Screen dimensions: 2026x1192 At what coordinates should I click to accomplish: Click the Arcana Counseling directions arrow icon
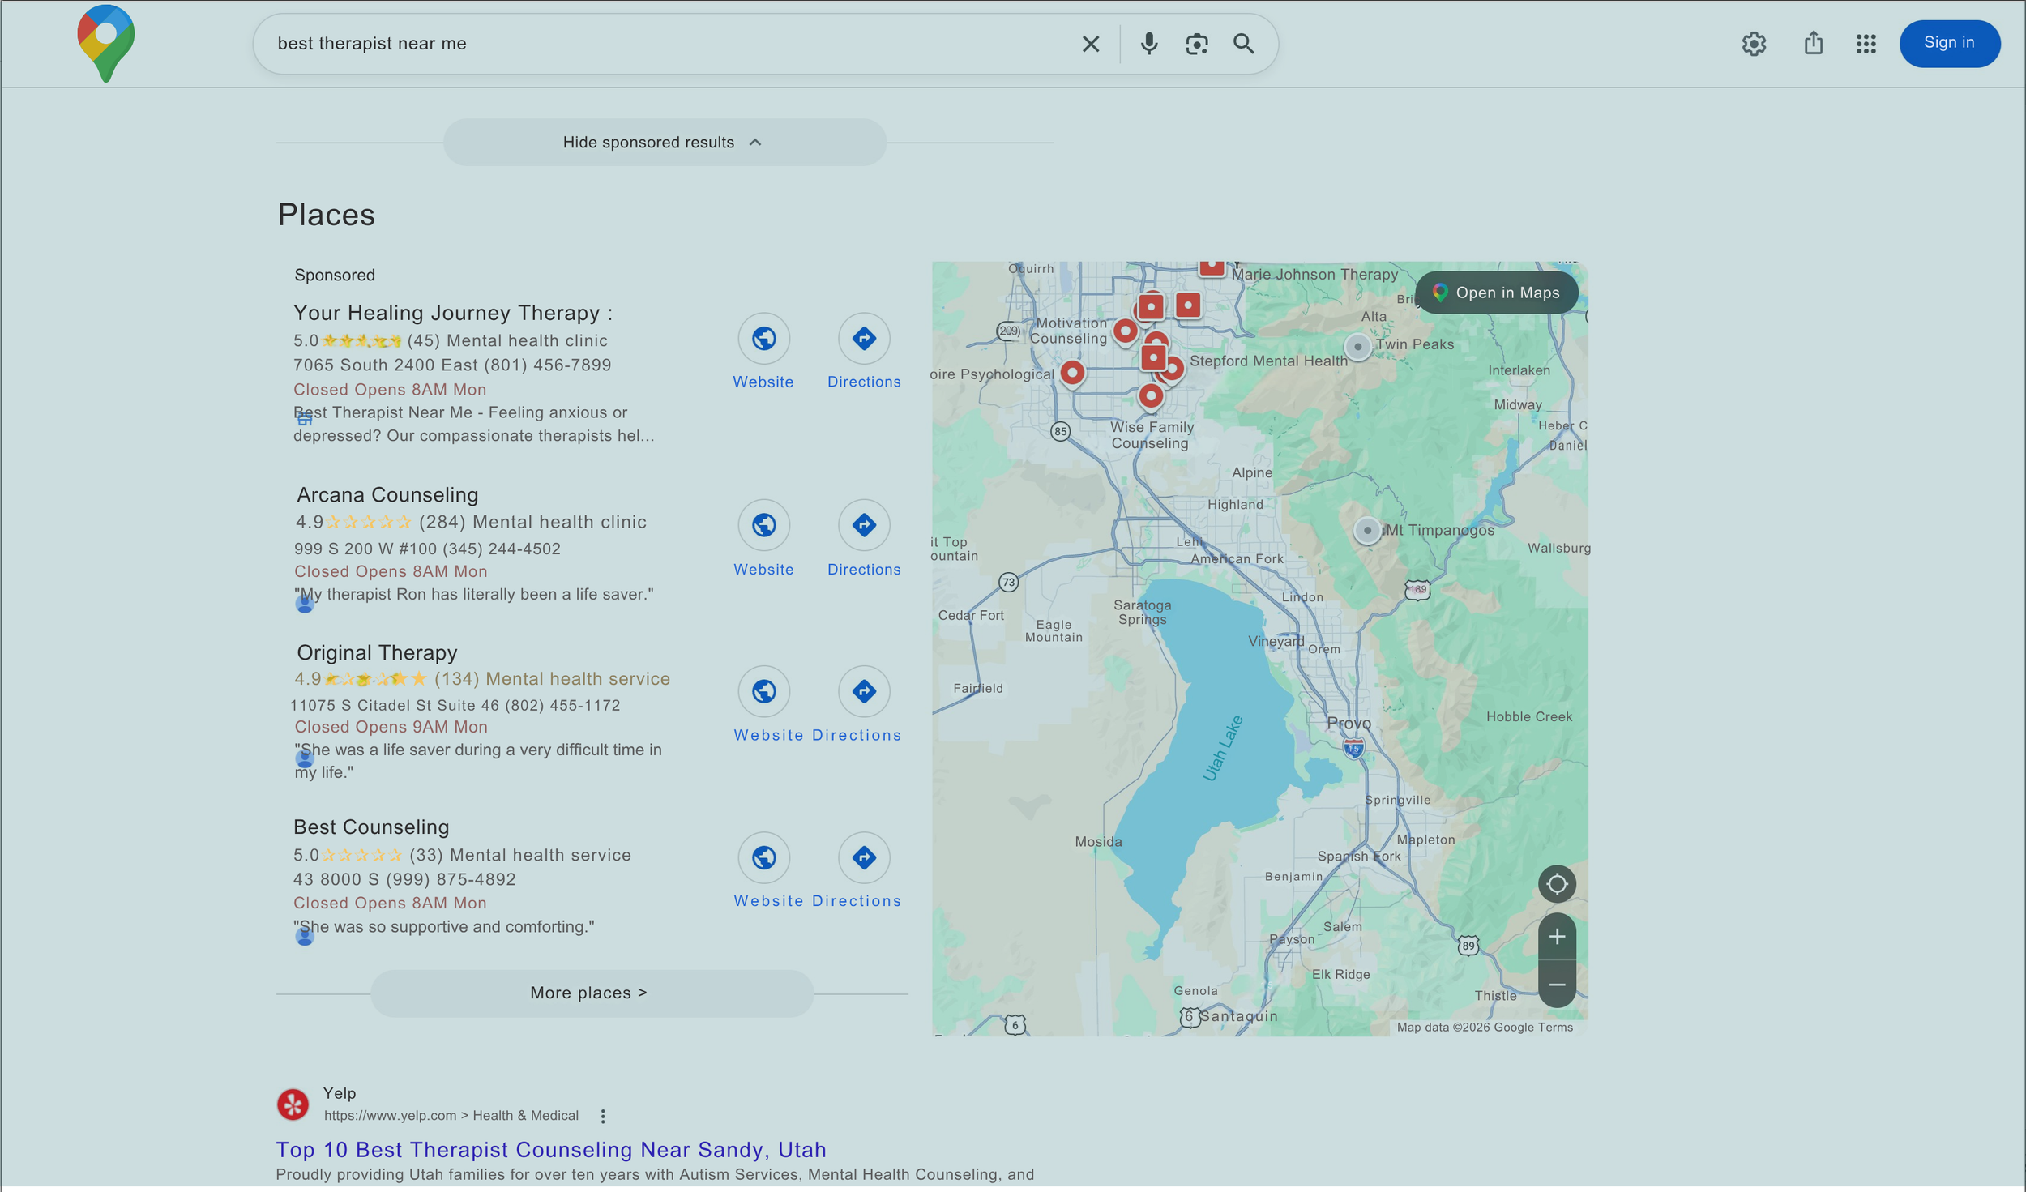[864, 525]
